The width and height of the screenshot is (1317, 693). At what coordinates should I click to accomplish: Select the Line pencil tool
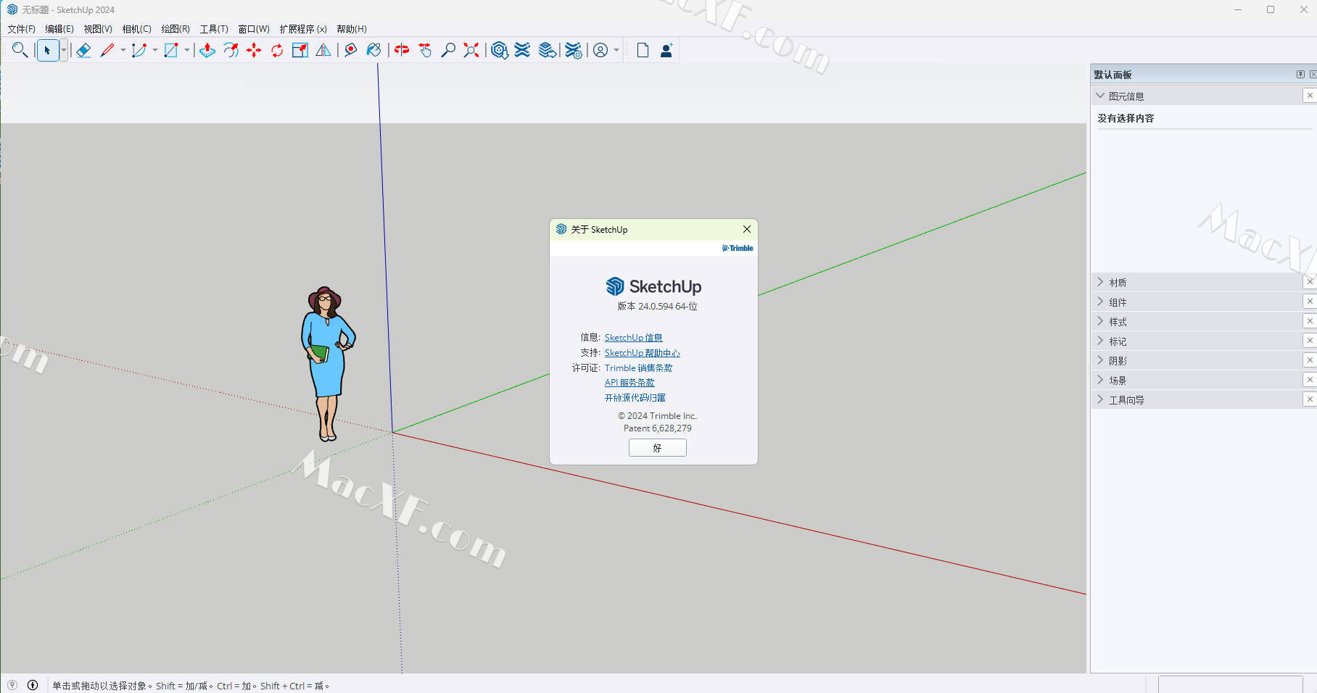click(107, 50)
